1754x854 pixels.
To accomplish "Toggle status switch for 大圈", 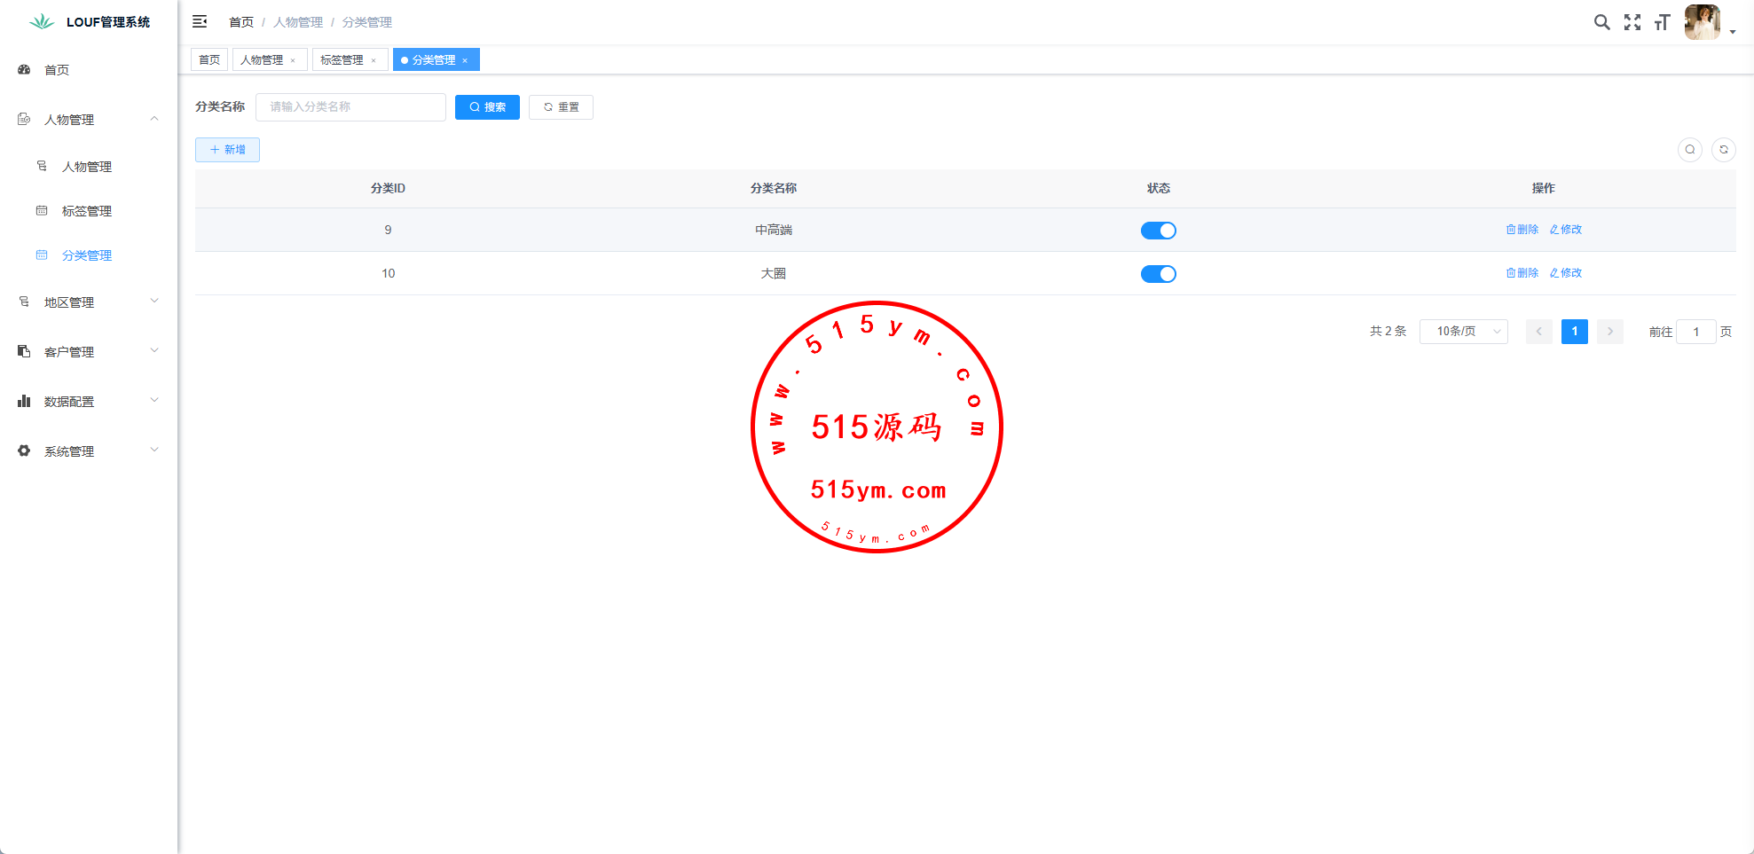I will [1158, 274].
